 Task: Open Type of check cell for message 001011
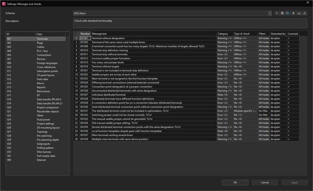coord(245,54)
